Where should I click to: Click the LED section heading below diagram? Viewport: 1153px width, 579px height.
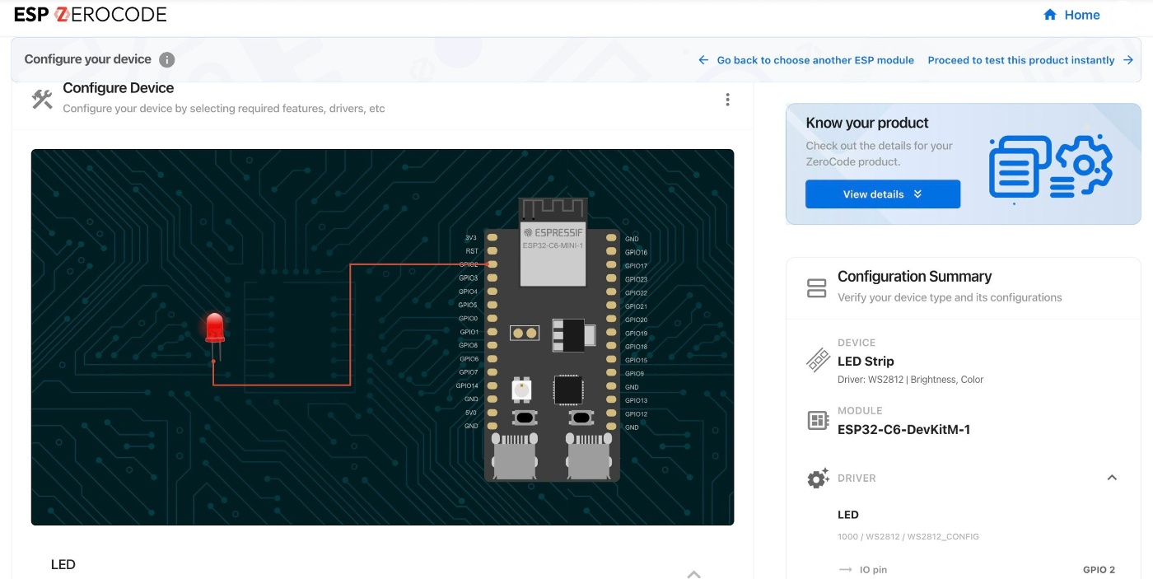63,565
